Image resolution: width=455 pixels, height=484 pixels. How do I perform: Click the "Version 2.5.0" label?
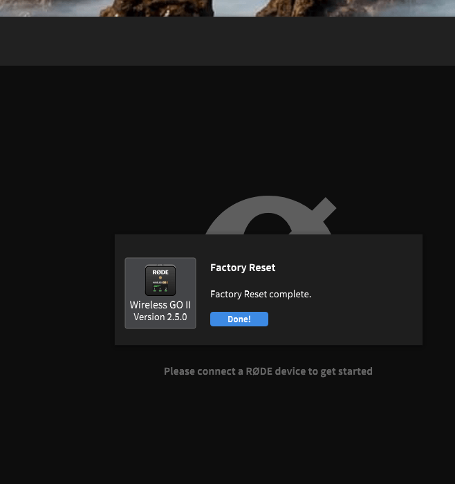pos(160,317)
